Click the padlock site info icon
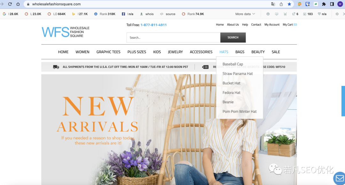Screen dimensions: 345x185 point(28,4)
